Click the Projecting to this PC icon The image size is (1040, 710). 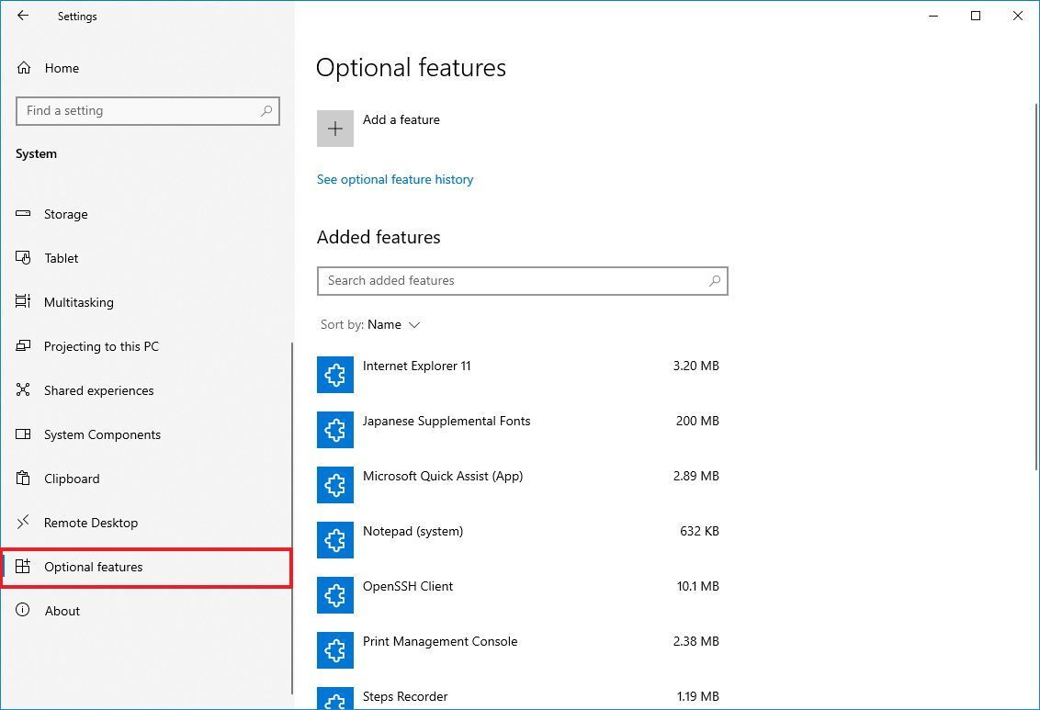click(24, 345)
